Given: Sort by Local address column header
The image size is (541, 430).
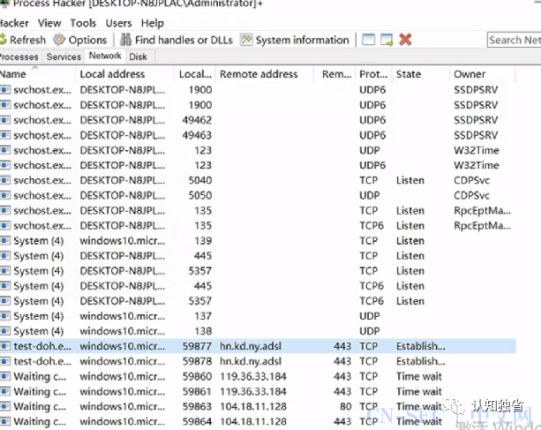Looking at the screenshot, I should coord(124,74).
